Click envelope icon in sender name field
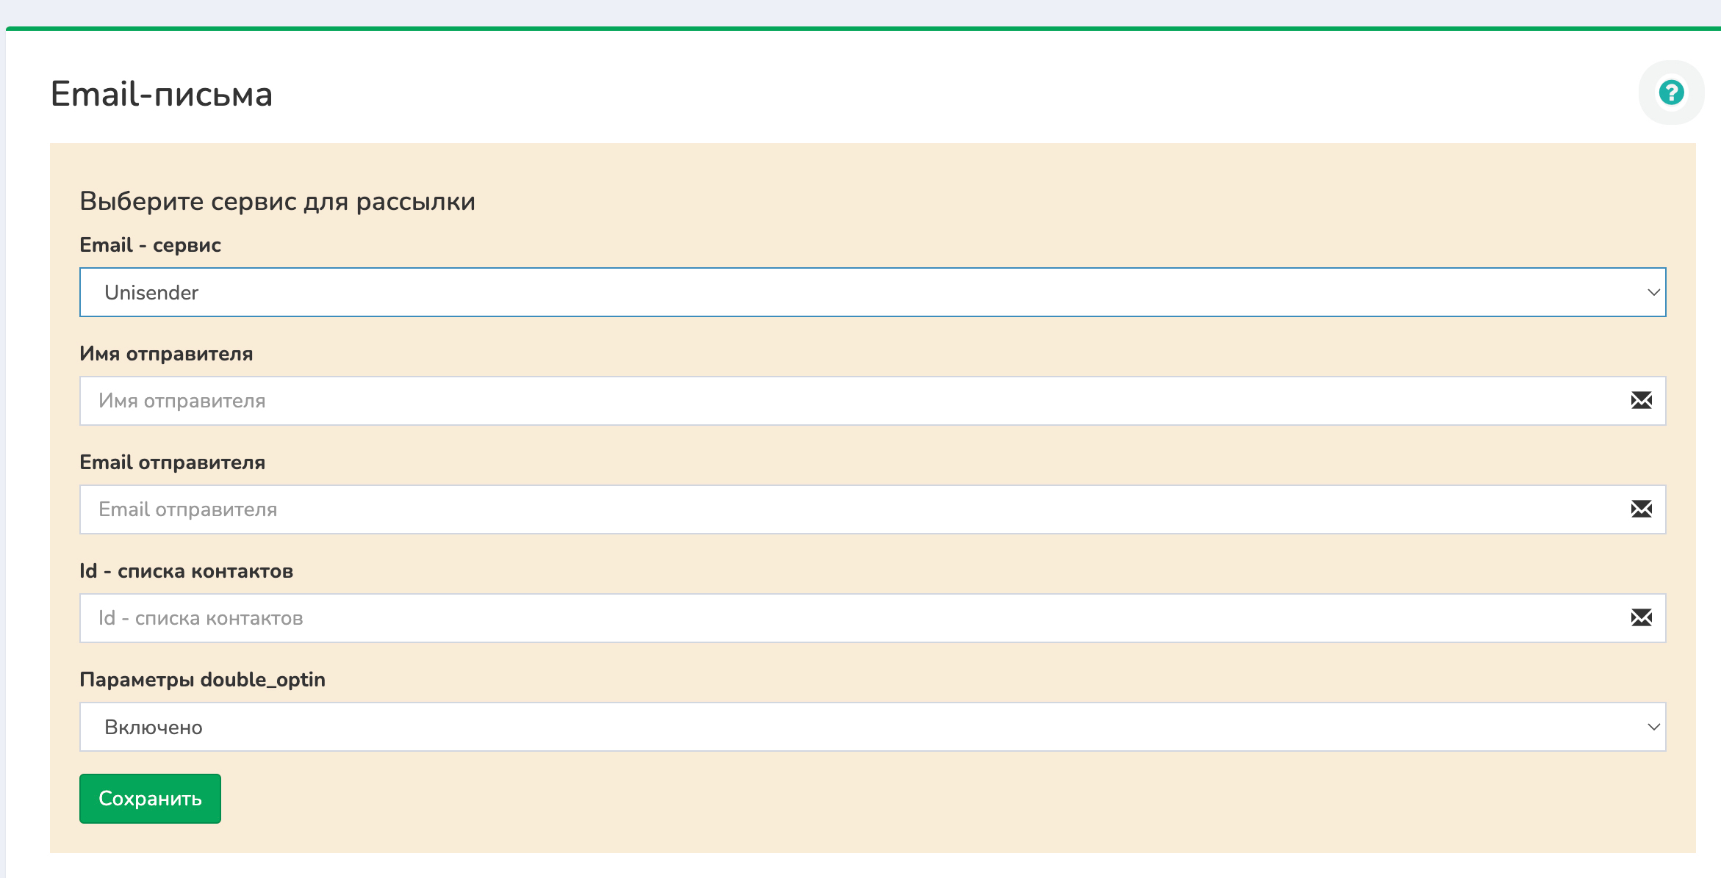Image resolution: width=1721 pixels, height=878 pixels. point(1641,401)
